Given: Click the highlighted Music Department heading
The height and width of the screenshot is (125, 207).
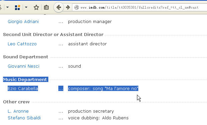Looking at the screenshot, I should pyautogui.click(x=26, y=79).
